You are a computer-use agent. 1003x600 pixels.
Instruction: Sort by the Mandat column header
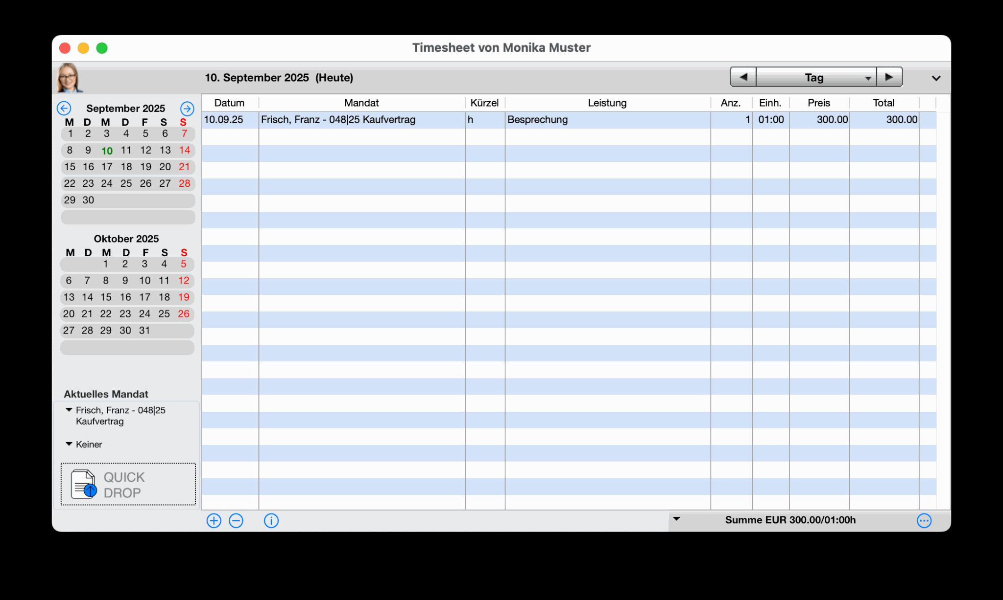pyautogui.click(x=361, y=103)
